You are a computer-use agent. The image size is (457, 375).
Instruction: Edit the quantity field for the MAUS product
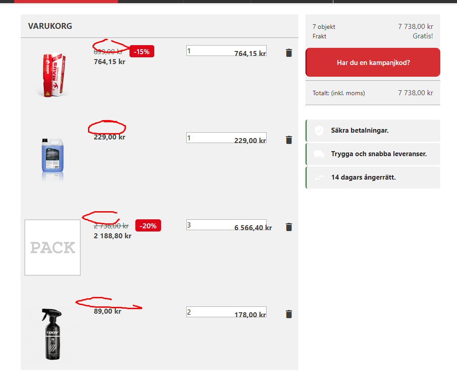[226, 51]
